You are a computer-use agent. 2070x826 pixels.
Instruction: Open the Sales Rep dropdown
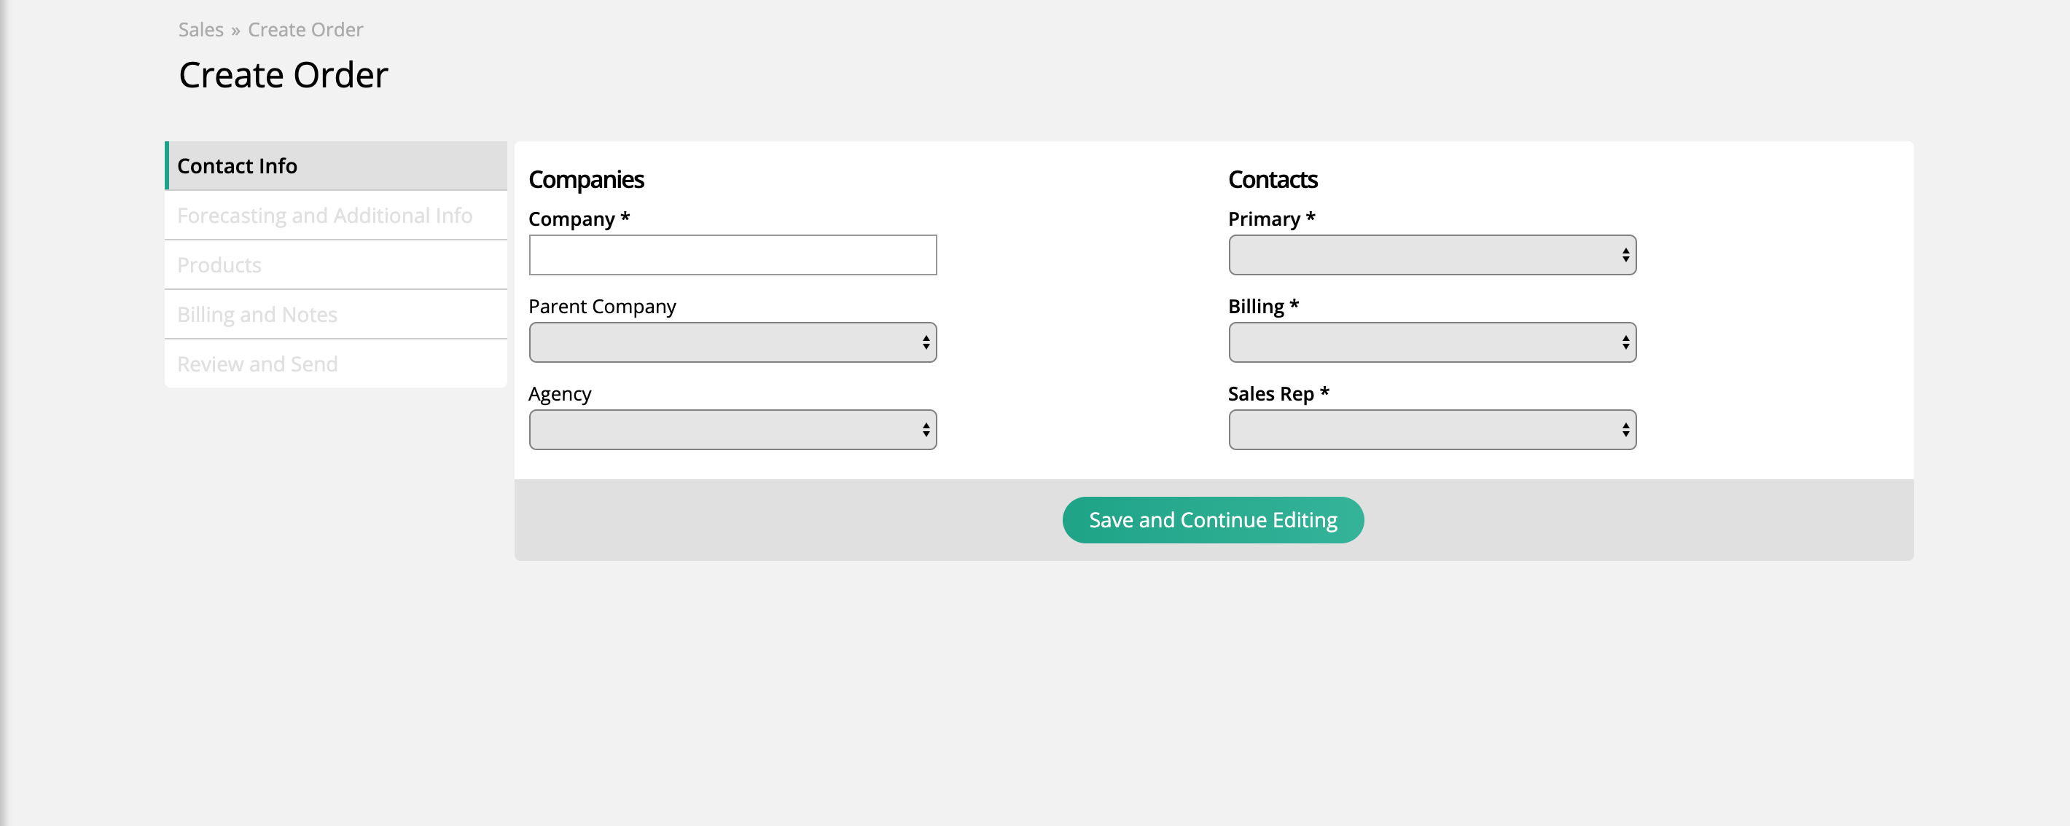[x=1432, y=430]
